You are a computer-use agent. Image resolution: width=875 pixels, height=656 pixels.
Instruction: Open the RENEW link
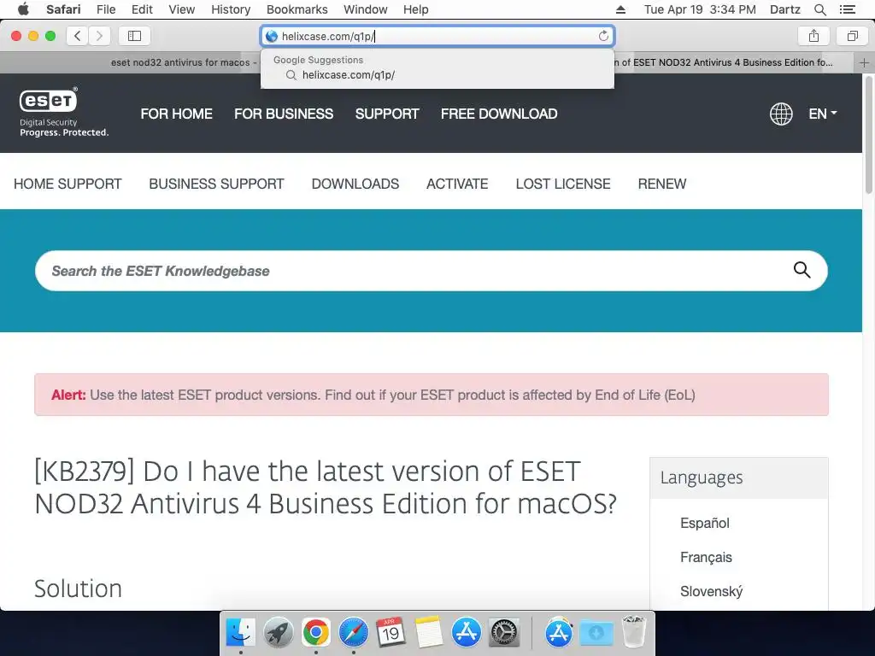click(662, 184)
